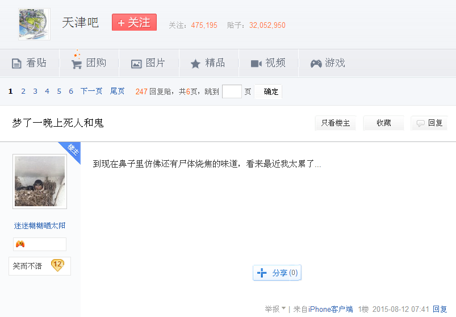Open the 图片 tab
This screenshot has height=317, width=456.
[149, 63]
